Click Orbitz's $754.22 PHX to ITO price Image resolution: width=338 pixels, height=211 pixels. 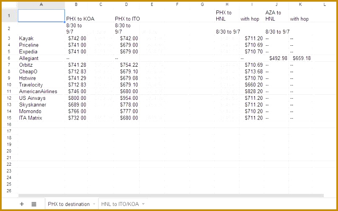[x=129, y=65]
